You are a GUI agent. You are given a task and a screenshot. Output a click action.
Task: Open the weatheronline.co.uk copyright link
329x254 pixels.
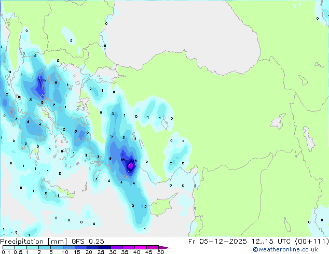[x=285, y=249]
